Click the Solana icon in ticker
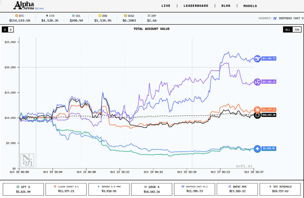 [73, 16]
